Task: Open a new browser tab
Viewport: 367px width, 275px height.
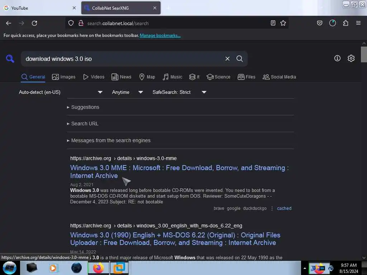Action: click(168, 8)
